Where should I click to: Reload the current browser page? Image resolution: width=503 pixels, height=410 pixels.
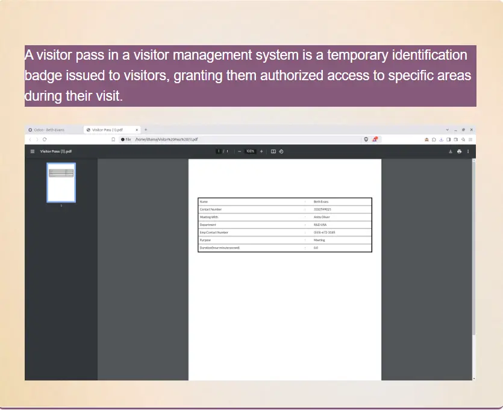click(x=45, y=139)
